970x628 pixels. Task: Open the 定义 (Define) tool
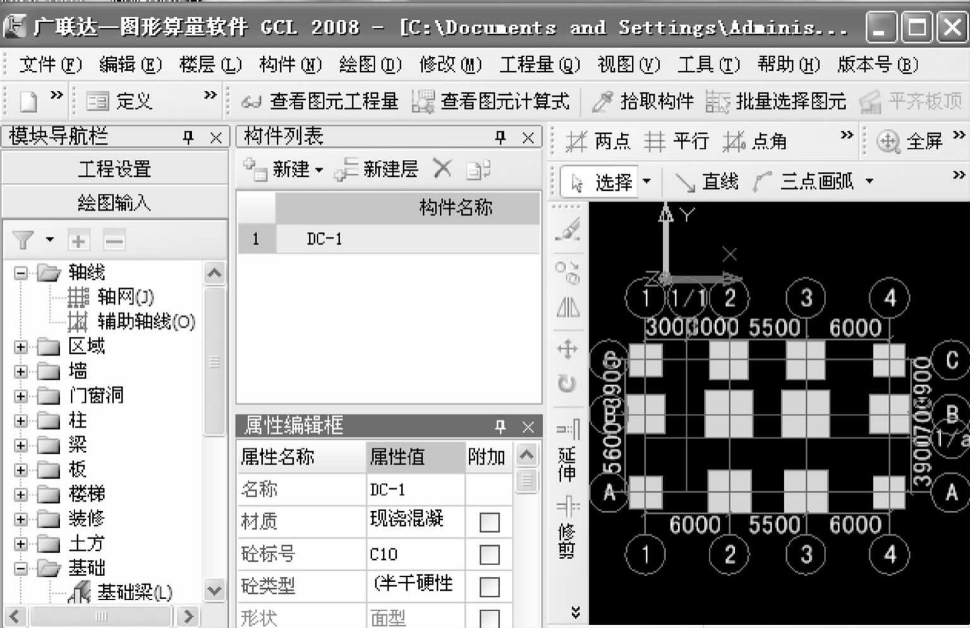point(119,101)
